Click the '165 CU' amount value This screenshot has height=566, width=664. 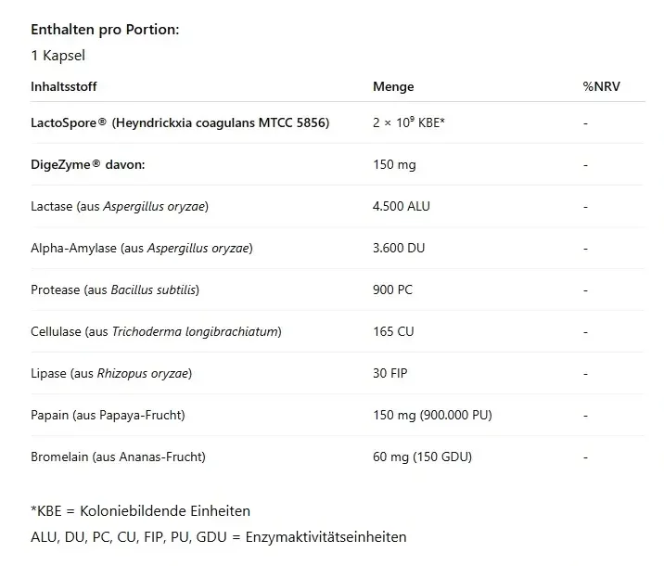pos(392,331)
